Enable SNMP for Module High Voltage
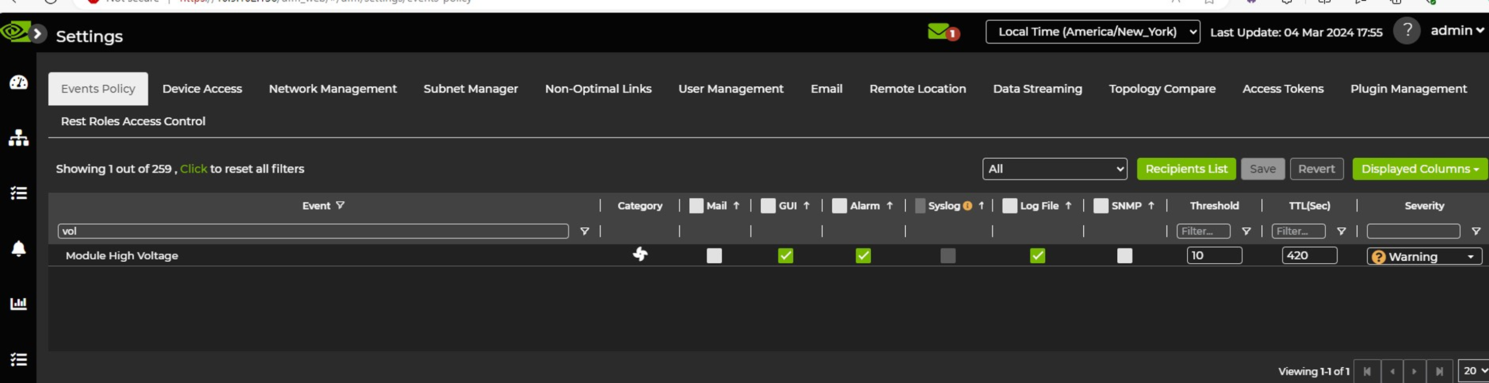This screenshot has width=1489, height=383. click(x=1124, y=256)
